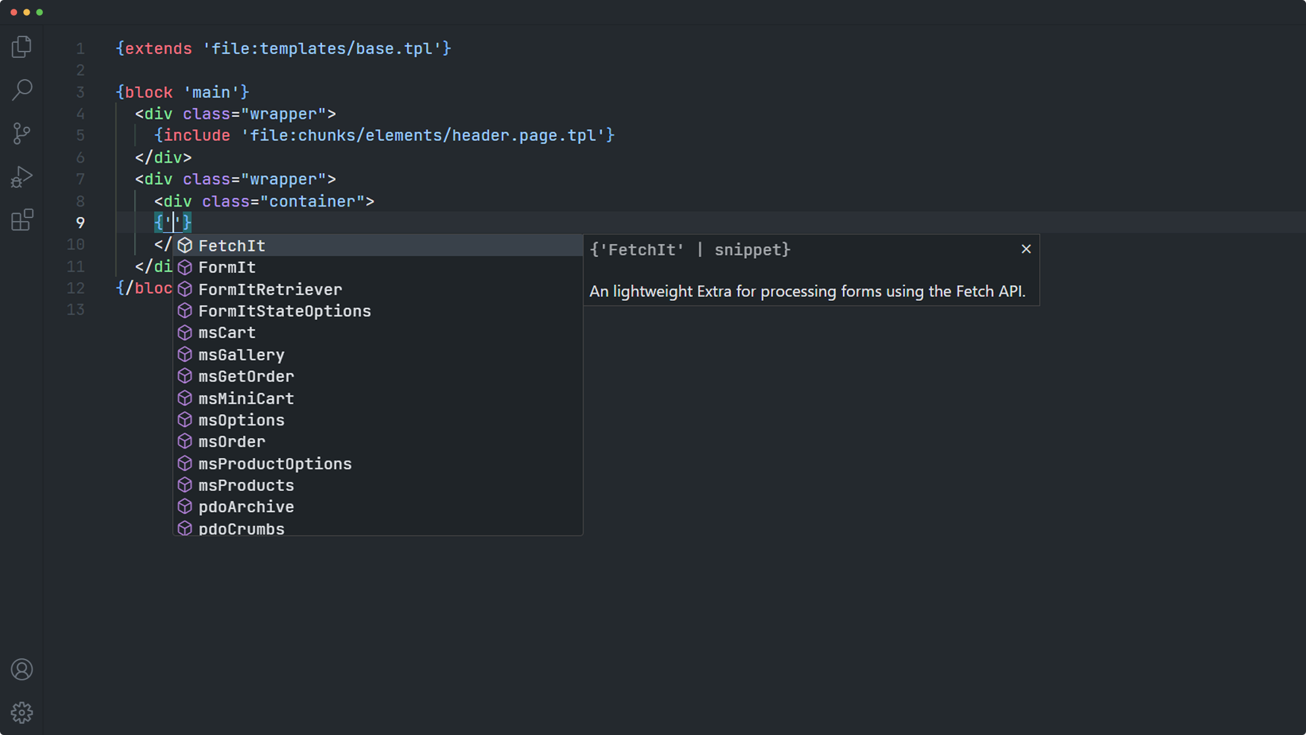Select FormItRetriever suggestion
The height and width of the screenshot is (735, 1306).
tap(270, 290)
